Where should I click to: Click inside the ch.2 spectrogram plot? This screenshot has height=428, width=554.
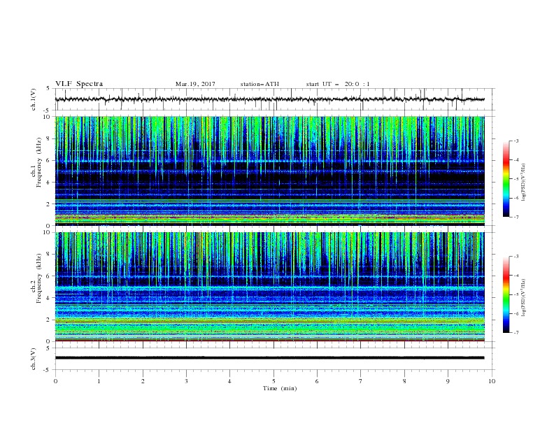[269, 287]
